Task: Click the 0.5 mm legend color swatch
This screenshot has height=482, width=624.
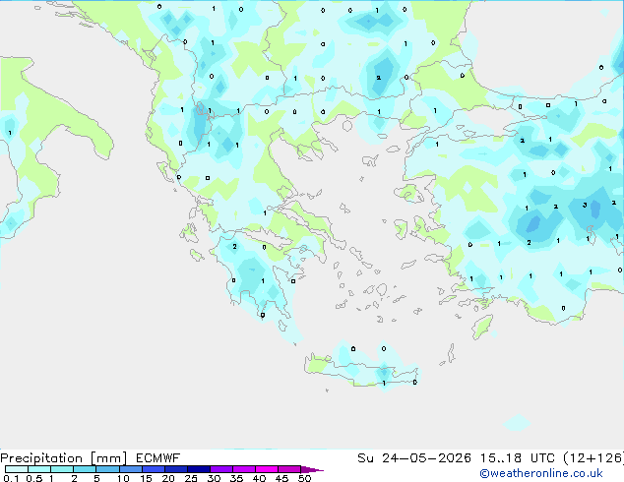Action: (39, 469)
